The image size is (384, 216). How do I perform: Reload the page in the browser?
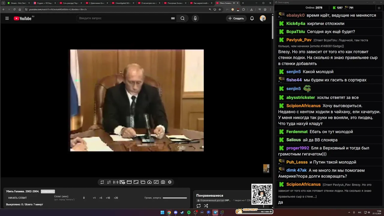[14, 9]
